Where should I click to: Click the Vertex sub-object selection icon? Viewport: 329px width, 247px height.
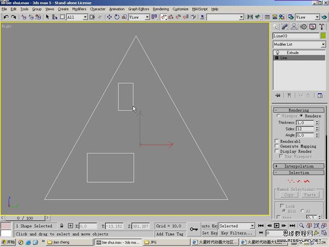(x=291, y=181)
